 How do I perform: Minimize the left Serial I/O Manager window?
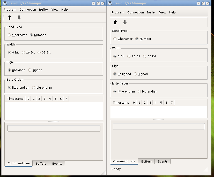coord(93,3)
